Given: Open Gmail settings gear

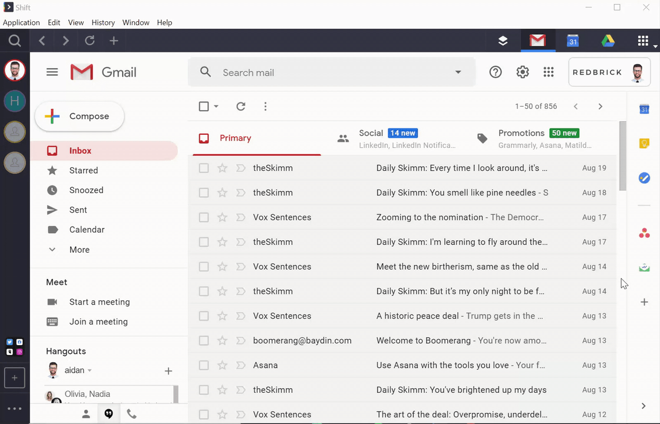Looking at the screenshot, I should (522, 72).
